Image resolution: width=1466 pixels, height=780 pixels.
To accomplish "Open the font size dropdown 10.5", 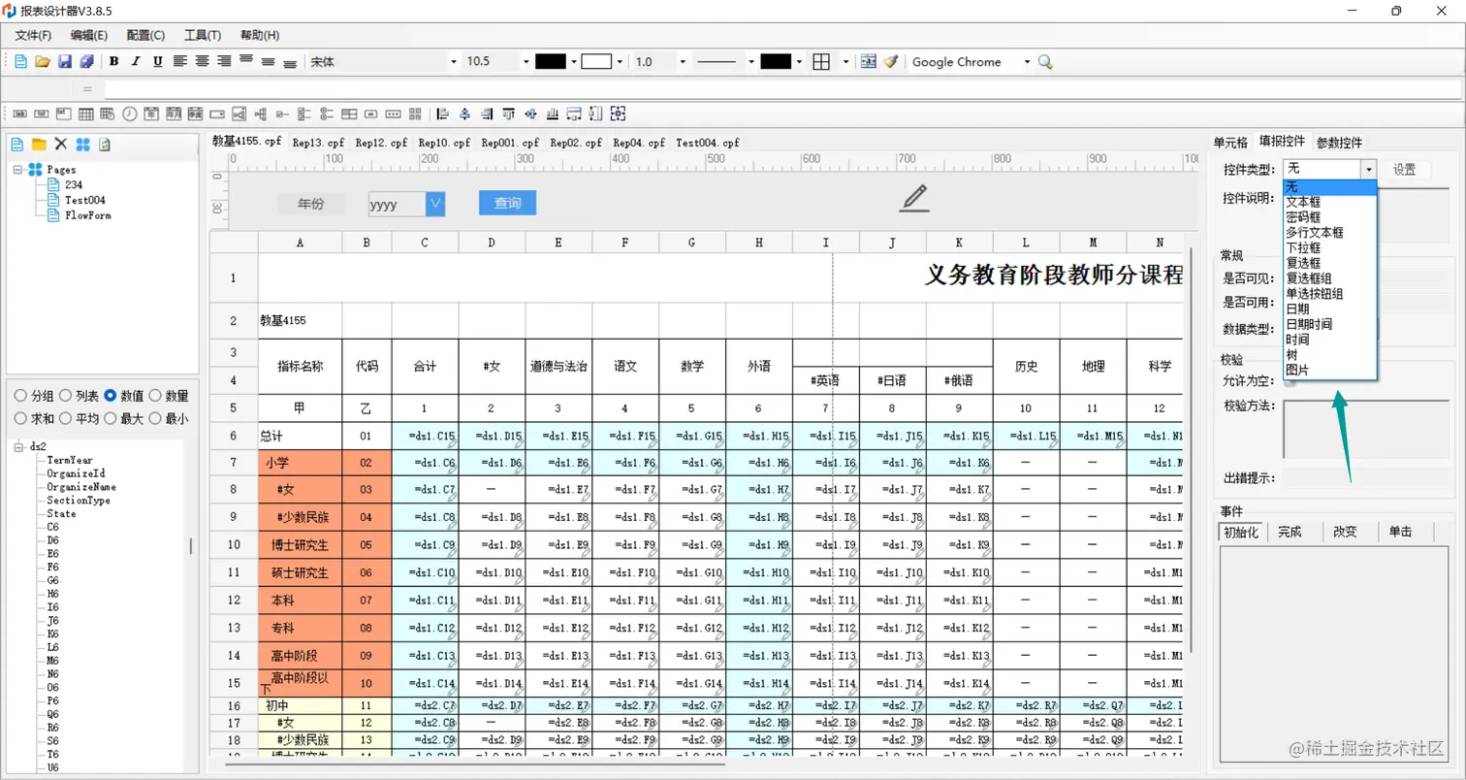I will click(526, 62).
